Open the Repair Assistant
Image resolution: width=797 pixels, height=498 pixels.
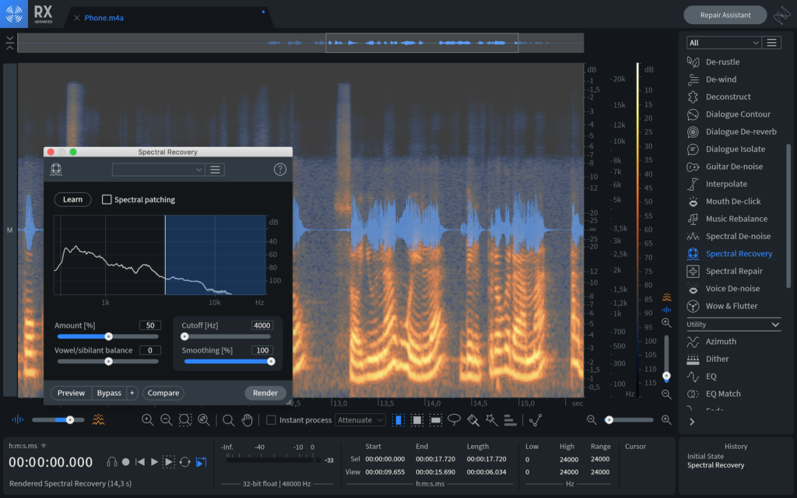[724, 15]
